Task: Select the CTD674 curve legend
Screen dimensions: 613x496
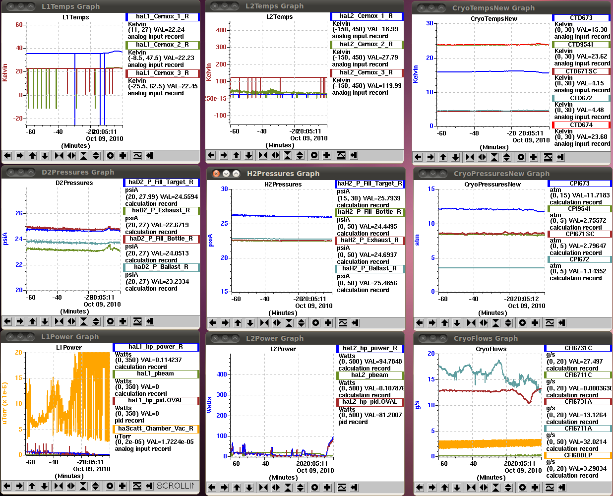Action: coord(581,125)
